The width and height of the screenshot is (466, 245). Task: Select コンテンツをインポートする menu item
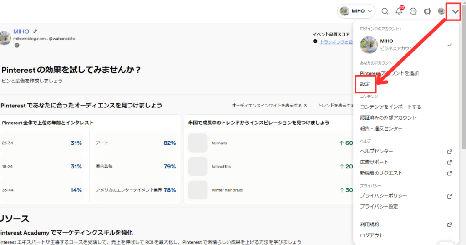tap(390, 107)
